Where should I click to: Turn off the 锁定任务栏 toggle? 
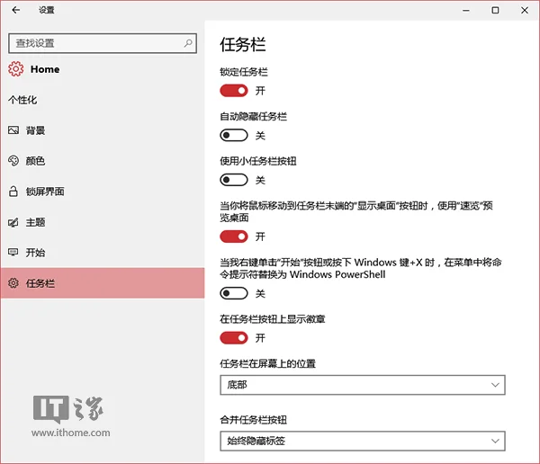coord(234,91)
